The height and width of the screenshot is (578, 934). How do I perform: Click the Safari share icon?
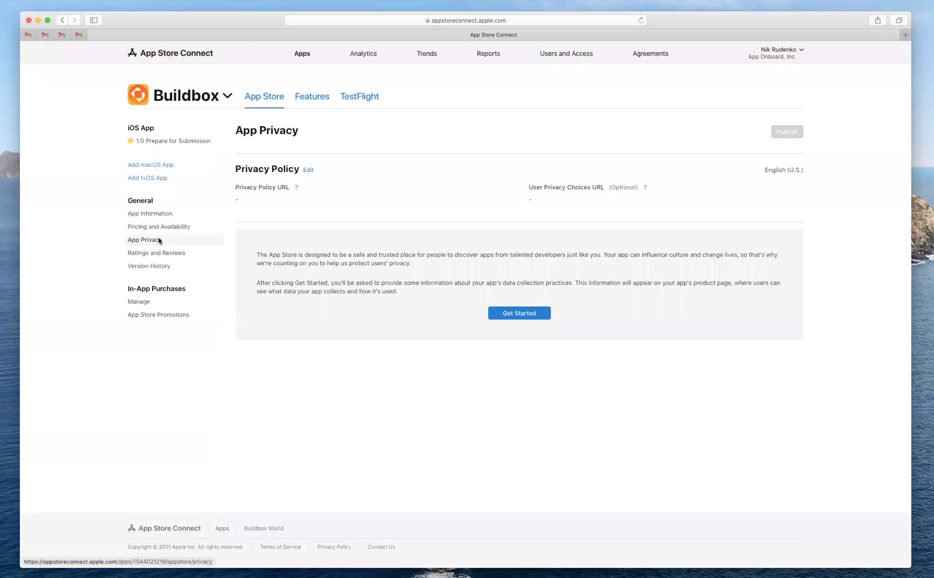coord(877,20)
